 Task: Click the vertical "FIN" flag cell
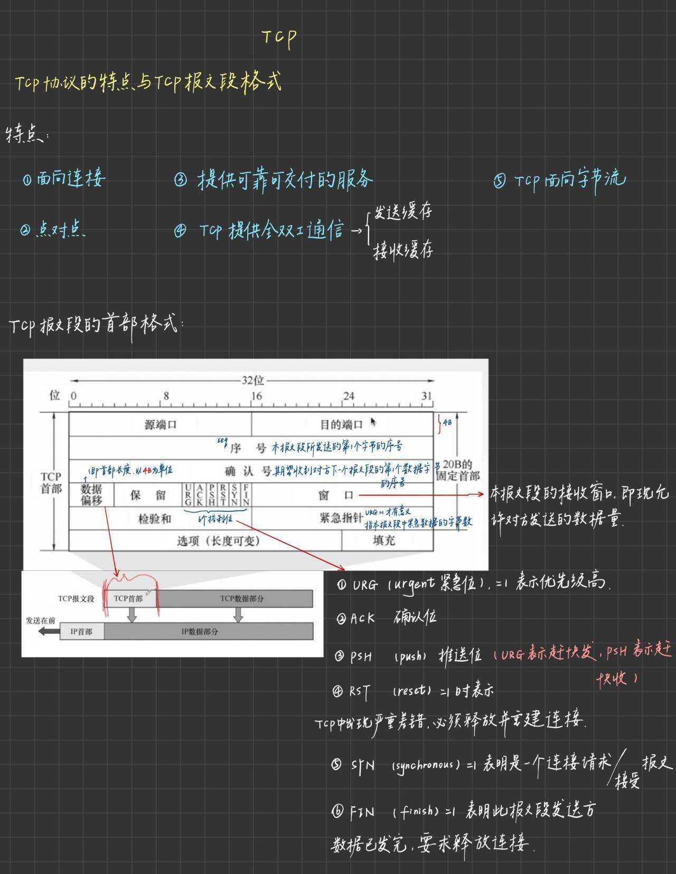(x=246, y=495)
